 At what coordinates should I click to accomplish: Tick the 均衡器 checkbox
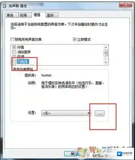(14, 61)
